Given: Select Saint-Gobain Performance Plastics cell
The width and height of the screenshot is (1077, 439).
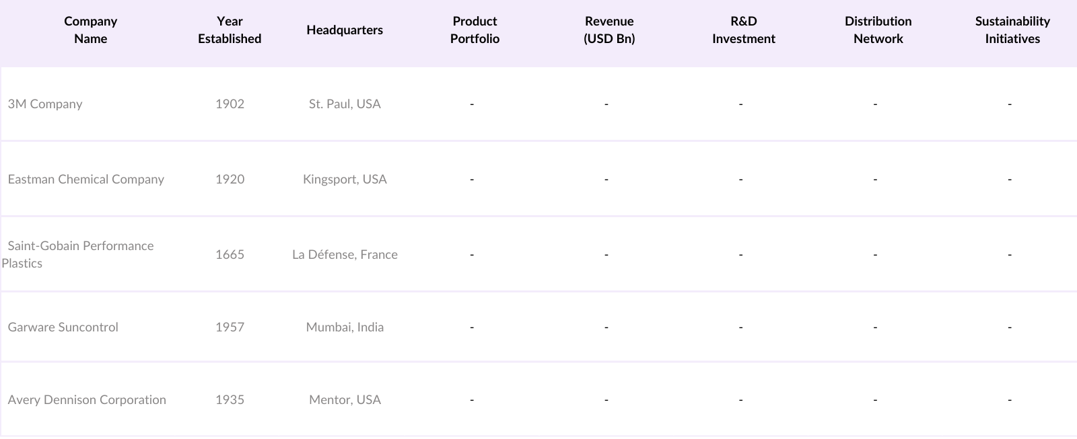Looking at the screenshot, I should pos(81,254).
